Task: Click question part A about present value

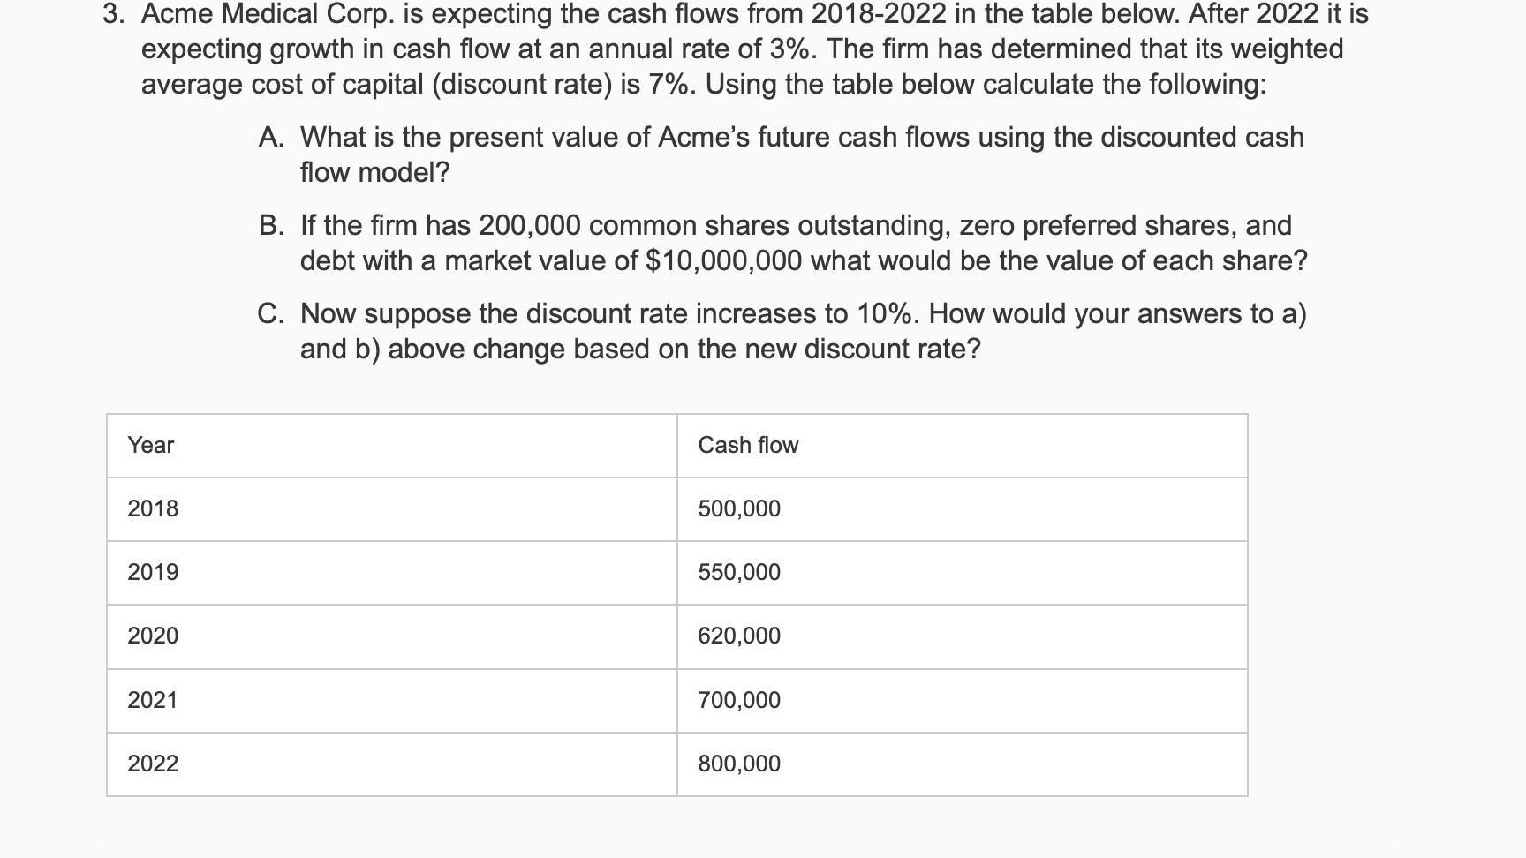Action: coord(782,154)
